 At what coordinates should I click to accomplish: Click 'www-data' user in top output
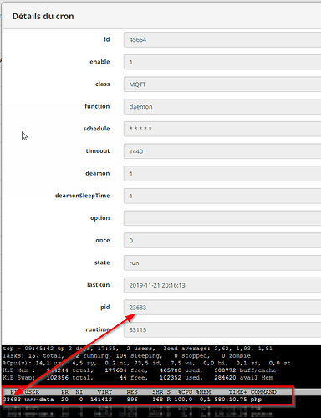pos(39,400)
